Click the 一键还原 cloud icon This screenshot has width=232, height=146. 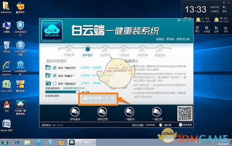tap(157, 112)
